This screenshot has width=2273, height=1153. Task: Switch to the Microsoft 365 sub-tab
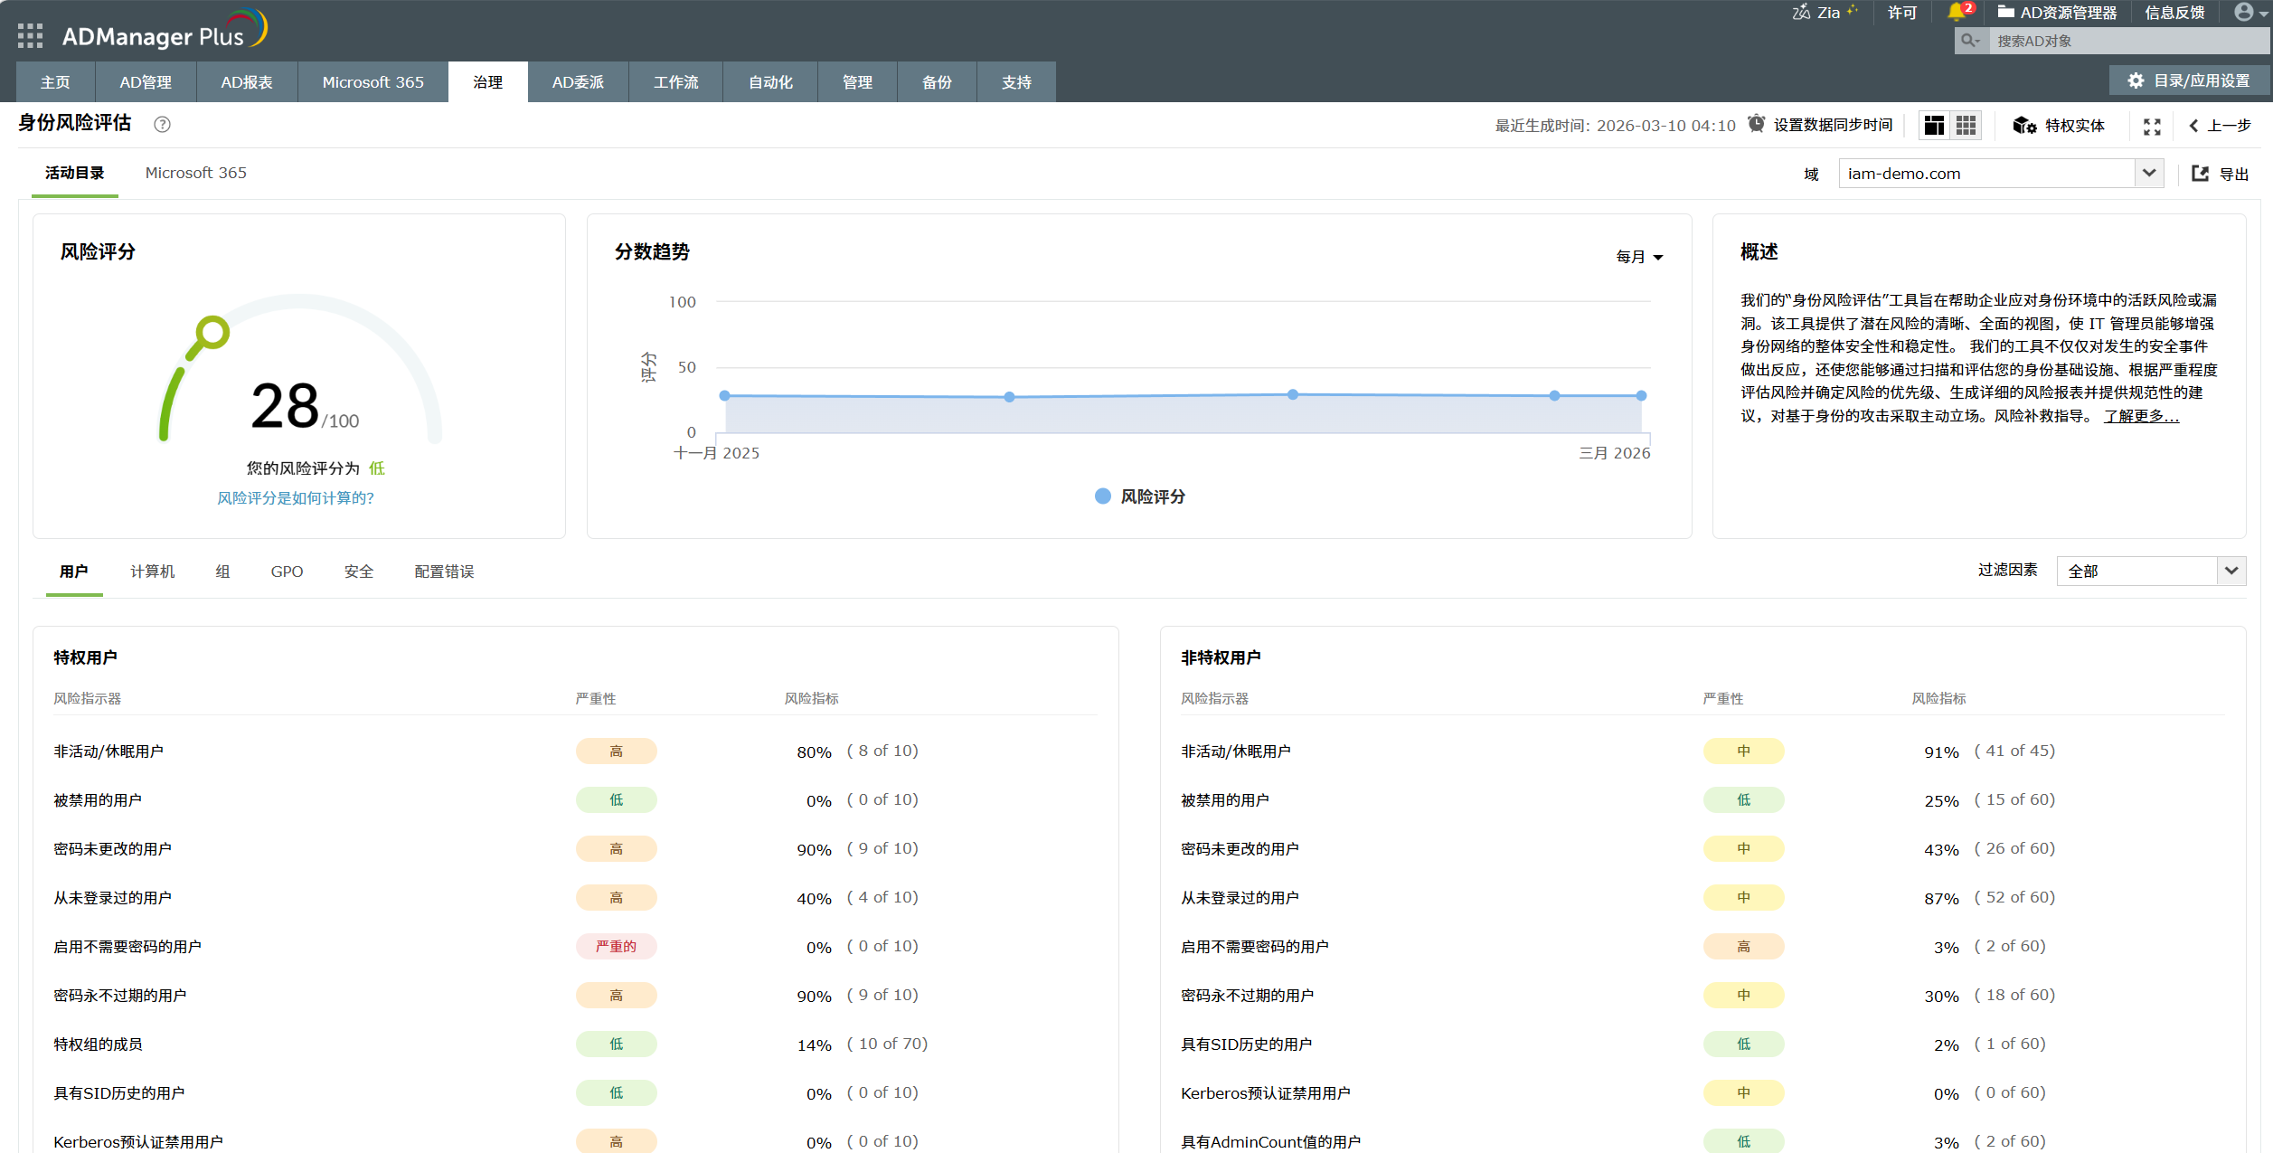pyautogui.click(x=195, y=173)
